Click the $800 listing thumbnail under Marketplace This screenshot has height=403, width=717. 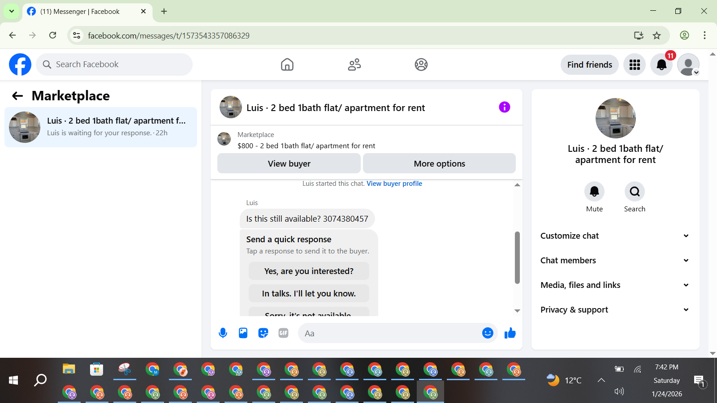click(x=224, y=139)
